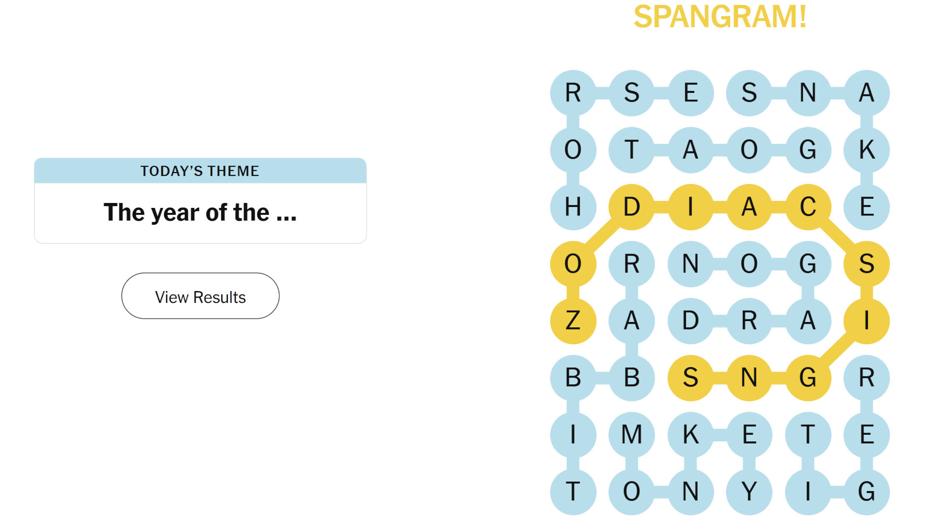The image size is (944, 531).
Task: Click the yellow letter G tile
Action: point(808,378)
